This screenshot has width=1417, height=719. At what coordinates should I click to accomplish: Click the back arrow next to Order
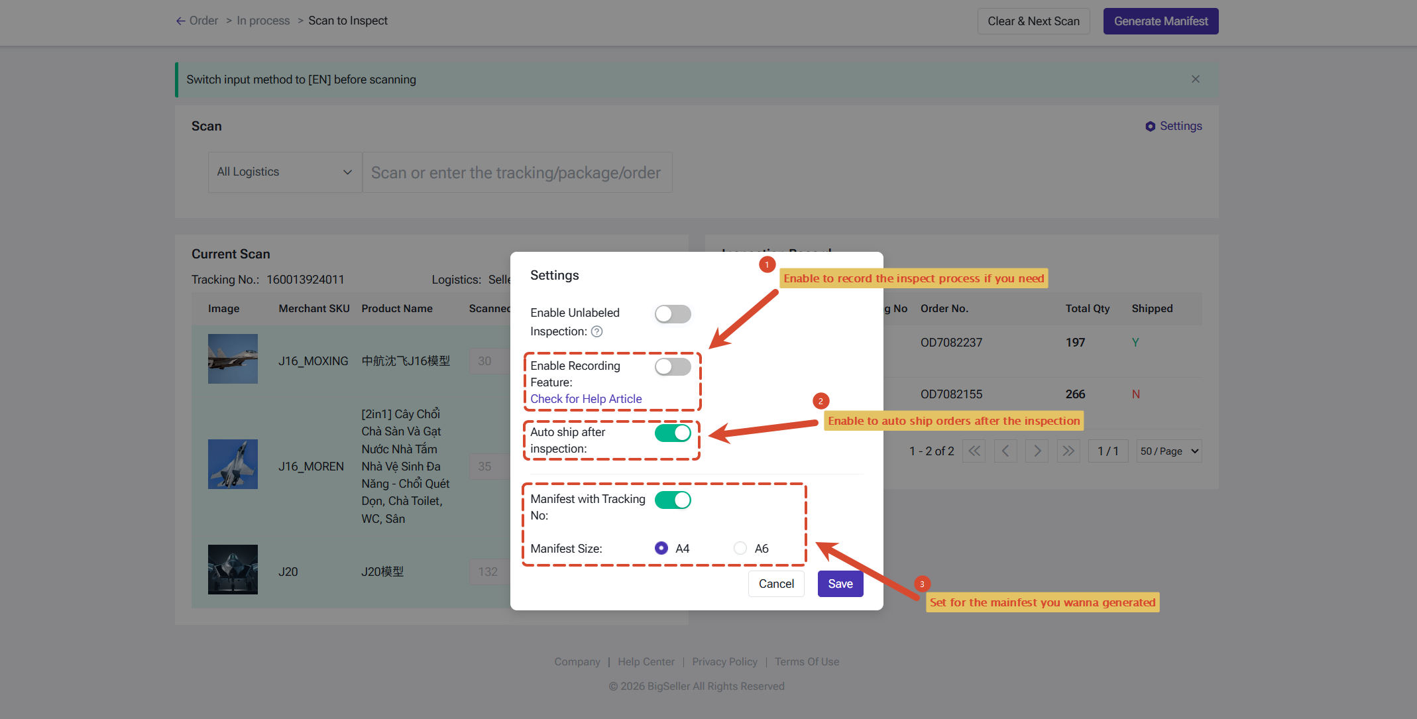[x=180, y=21]
